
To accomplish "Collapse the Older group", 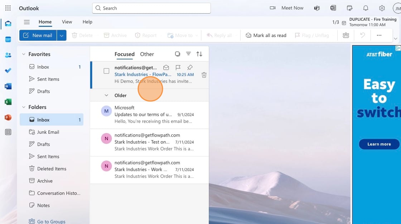I will pos(106,95).
